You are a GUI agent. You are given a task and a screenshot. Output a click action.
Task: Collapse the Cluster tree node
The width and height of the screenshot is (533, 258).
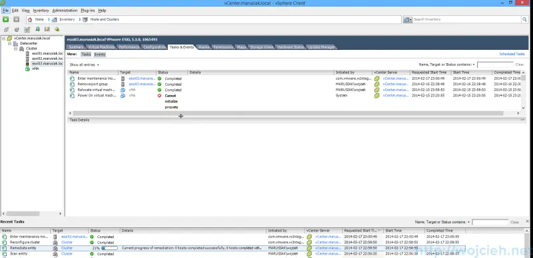tap(15, 49)
